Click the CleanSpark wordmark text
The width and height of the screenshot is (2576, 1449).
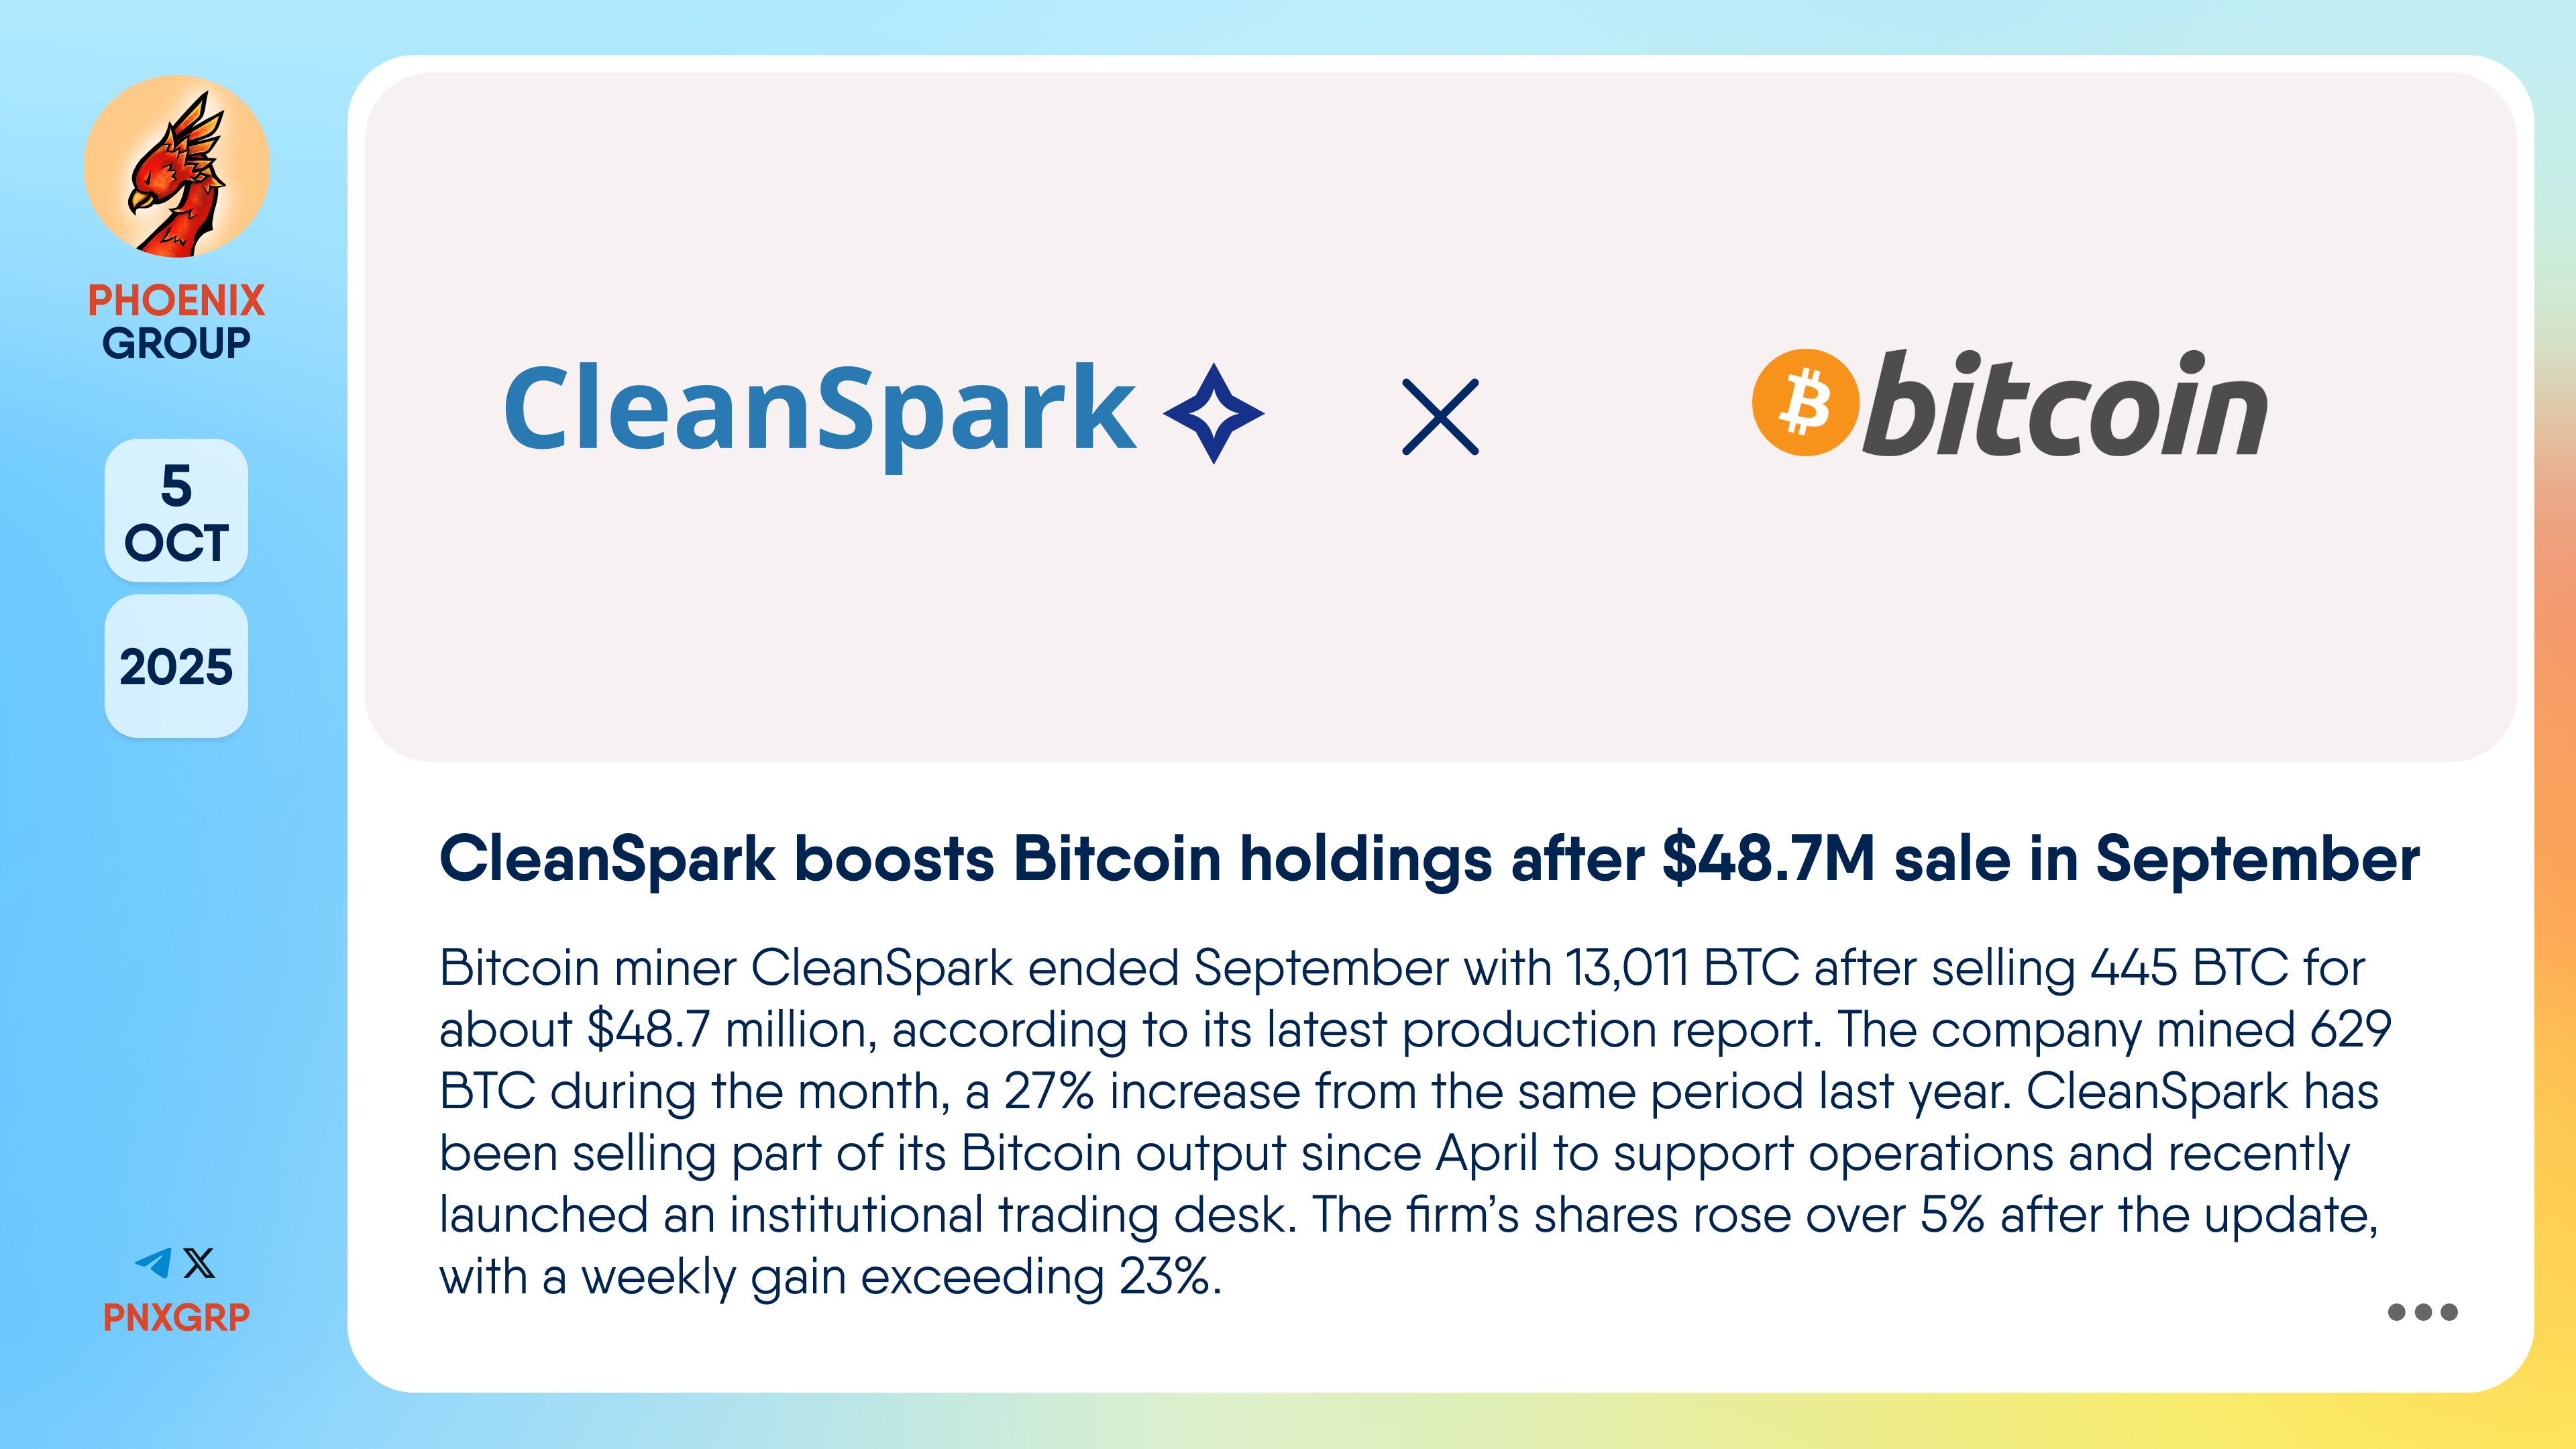click(x=818, y=410)
